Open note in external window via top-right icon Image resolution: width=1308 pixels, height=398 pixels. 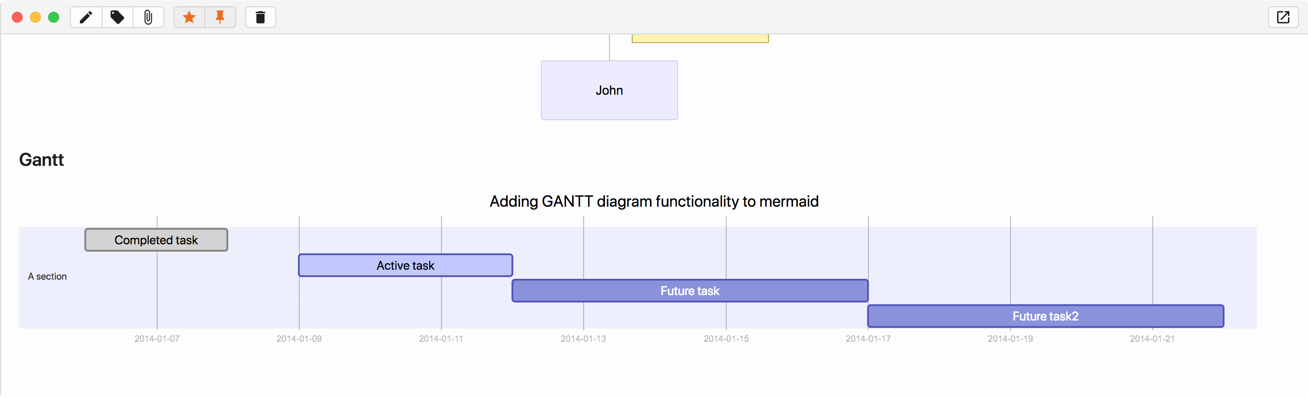point(1283,17)
